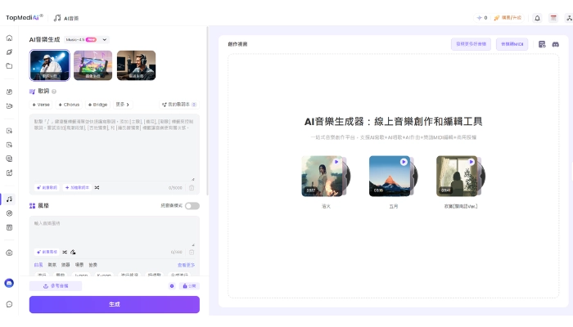This screenshot has width=573, height=327.
Task: Click the purple 生成 button
Action: point(115,304)
